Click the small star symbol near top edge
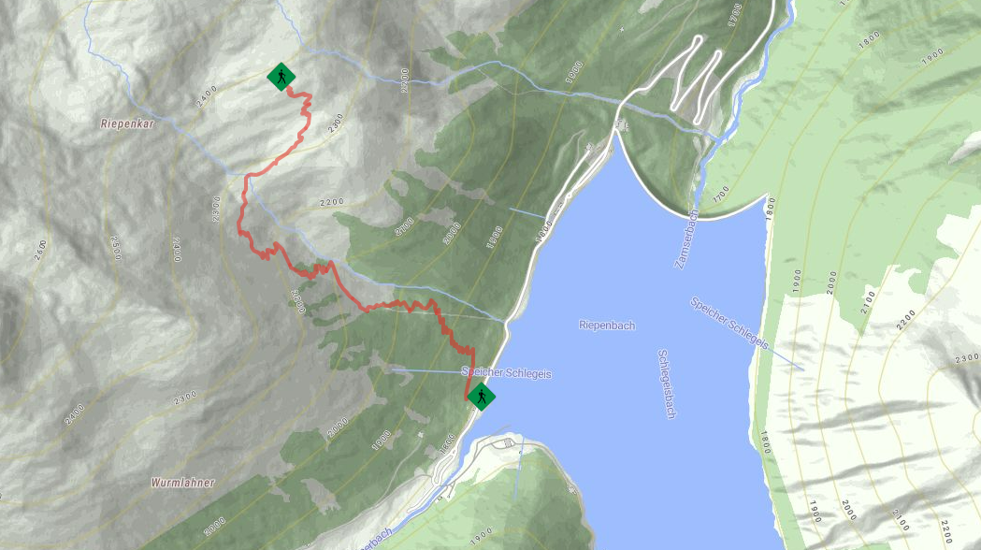Image resolution: width=981 pixels, height=550 pixels. 622,29
